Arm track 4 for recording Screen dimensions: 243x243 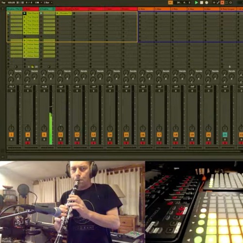[x=28, y=143]
